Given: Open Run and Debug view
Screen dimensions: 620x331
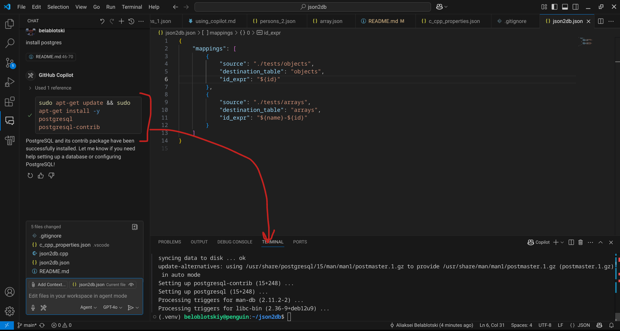Looking at the screenshot, I should [x=10, y=82].
